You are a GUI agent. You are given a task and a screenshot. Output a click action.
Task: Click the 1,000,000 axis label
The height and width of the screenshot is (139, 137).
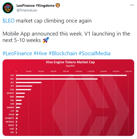coord(78,71)
